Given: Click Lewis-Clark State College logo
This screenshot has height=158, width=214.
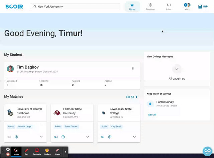Looking at the screenshot, I should [x=104, y=113].
